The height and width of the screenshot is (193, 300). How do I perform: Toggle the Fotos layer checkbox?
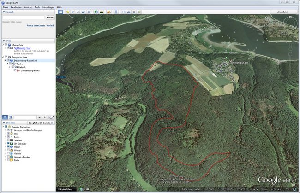(x=8, y=137)
